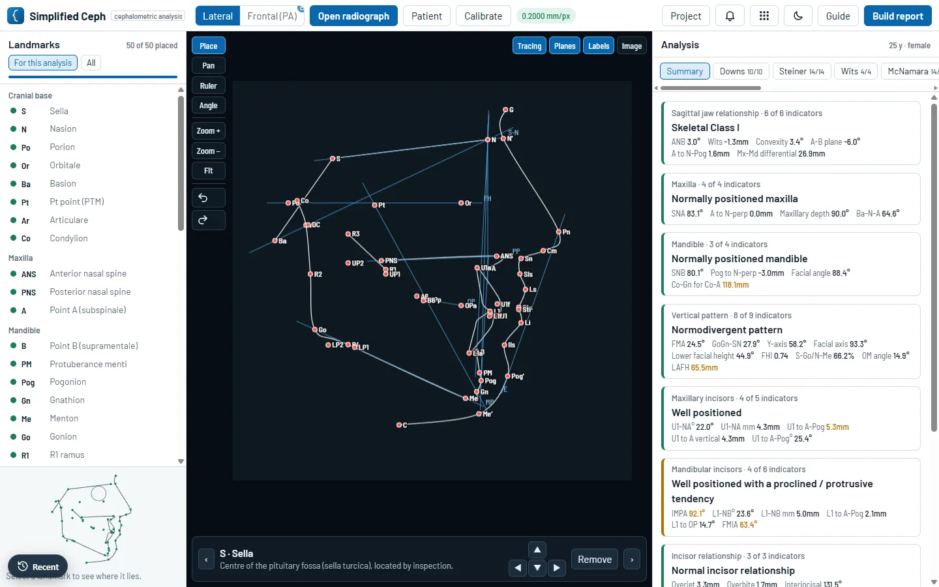Fit the tracing to the view
Screen dimensions: 939x587
pos(209,170)
